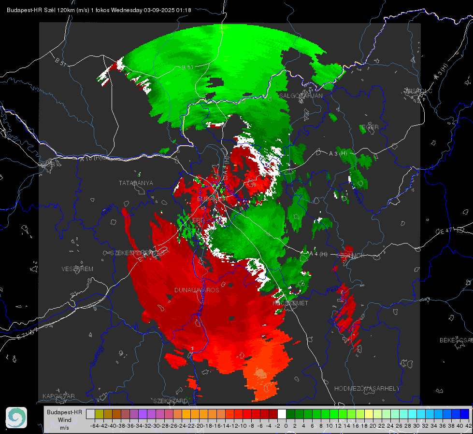Select the bright red -12 to -10 swatch
Image resolution: width=473 pixels, height=434 pixels.
[238, 414]
